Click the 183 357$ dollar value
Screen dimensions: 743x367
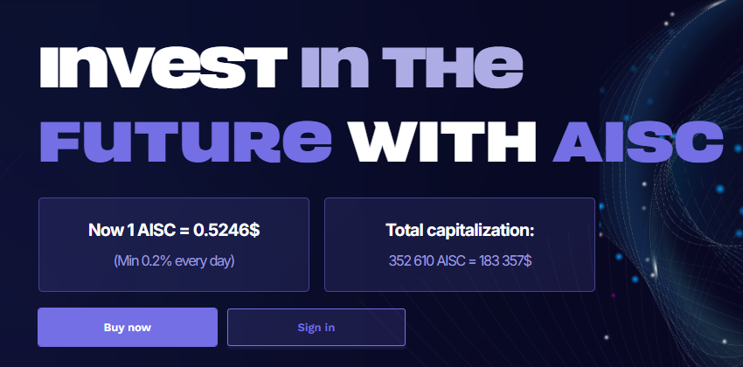pyautogui.click(x=505, y=260)
